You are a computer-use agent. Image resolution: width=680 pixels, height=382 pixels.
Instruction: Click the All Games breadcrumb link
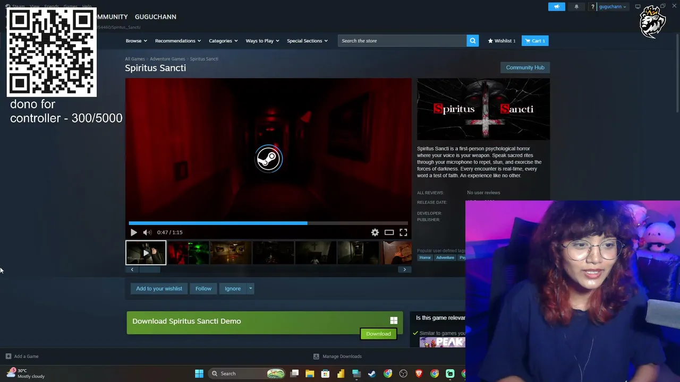[x=135, y=59]
